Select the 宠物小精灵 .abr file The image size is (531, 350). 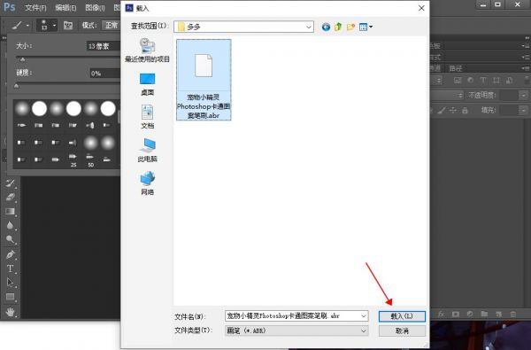click(x=204, y=80)
